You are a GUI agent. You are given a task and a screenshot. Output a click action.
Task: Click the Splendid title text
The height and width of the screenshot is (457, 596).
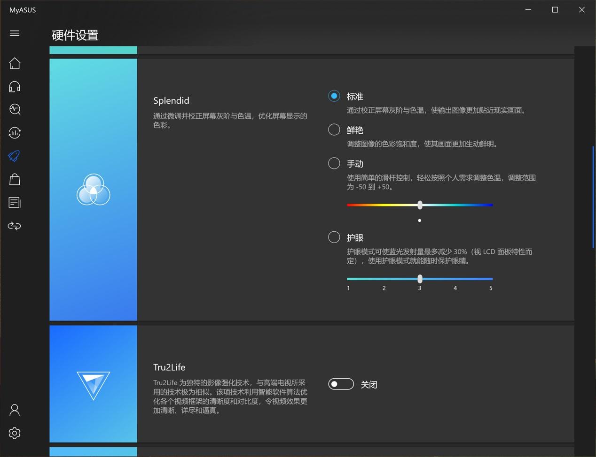[171, 100]
